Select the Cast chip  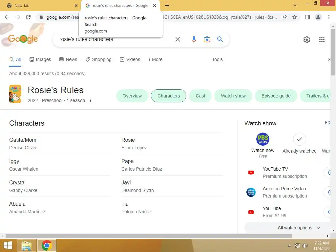tap(200, 96)
